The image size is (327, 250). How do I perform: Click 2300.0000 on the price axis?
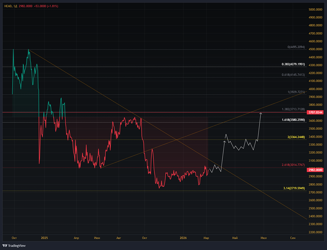pos(316,224)
